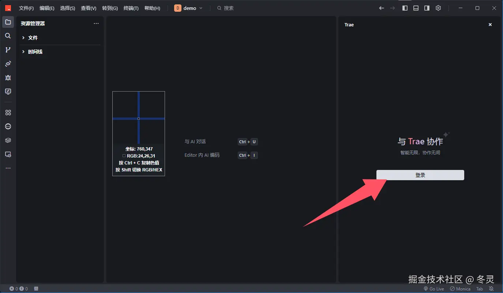
Task: Open the round face icon in the activity bar
Action: (x=8, y=127)
